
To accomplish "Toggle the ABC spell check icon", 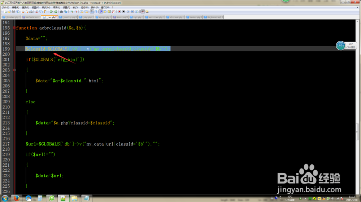I will (143, 12).
